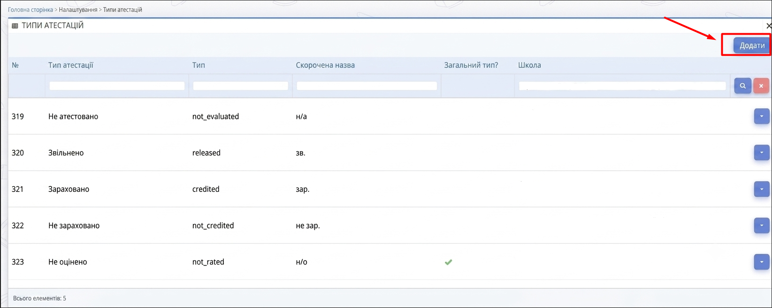Click the не зар. short name cell

[x=308, y=226]
